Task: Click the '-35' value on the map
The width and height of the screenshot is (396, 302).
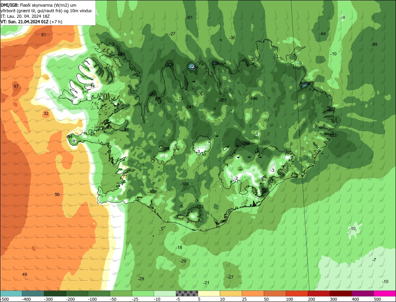Action: click(x=252, y=60)
